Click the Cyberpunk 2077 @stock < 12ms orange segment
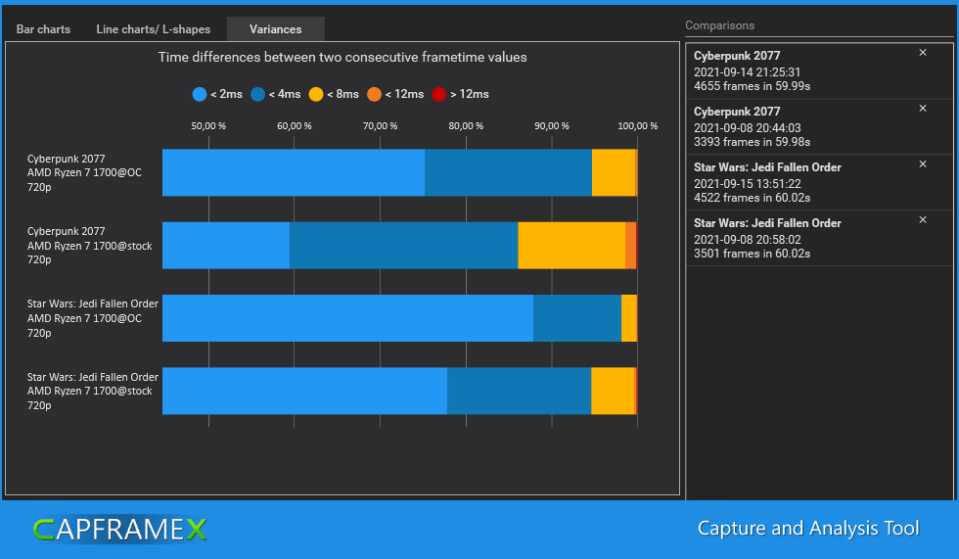The width and height of the screenshot is (959, 559). [x=630, y=246]
